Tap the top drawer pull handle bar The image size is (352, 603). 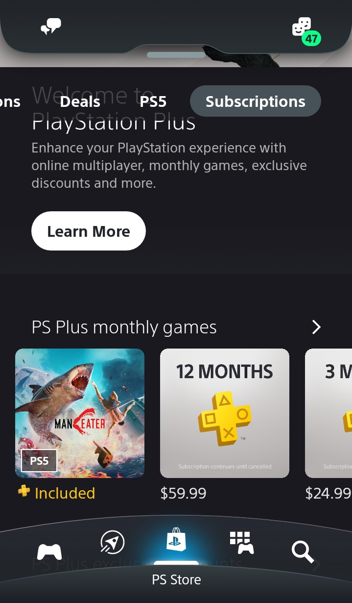(x=176, y=55)
